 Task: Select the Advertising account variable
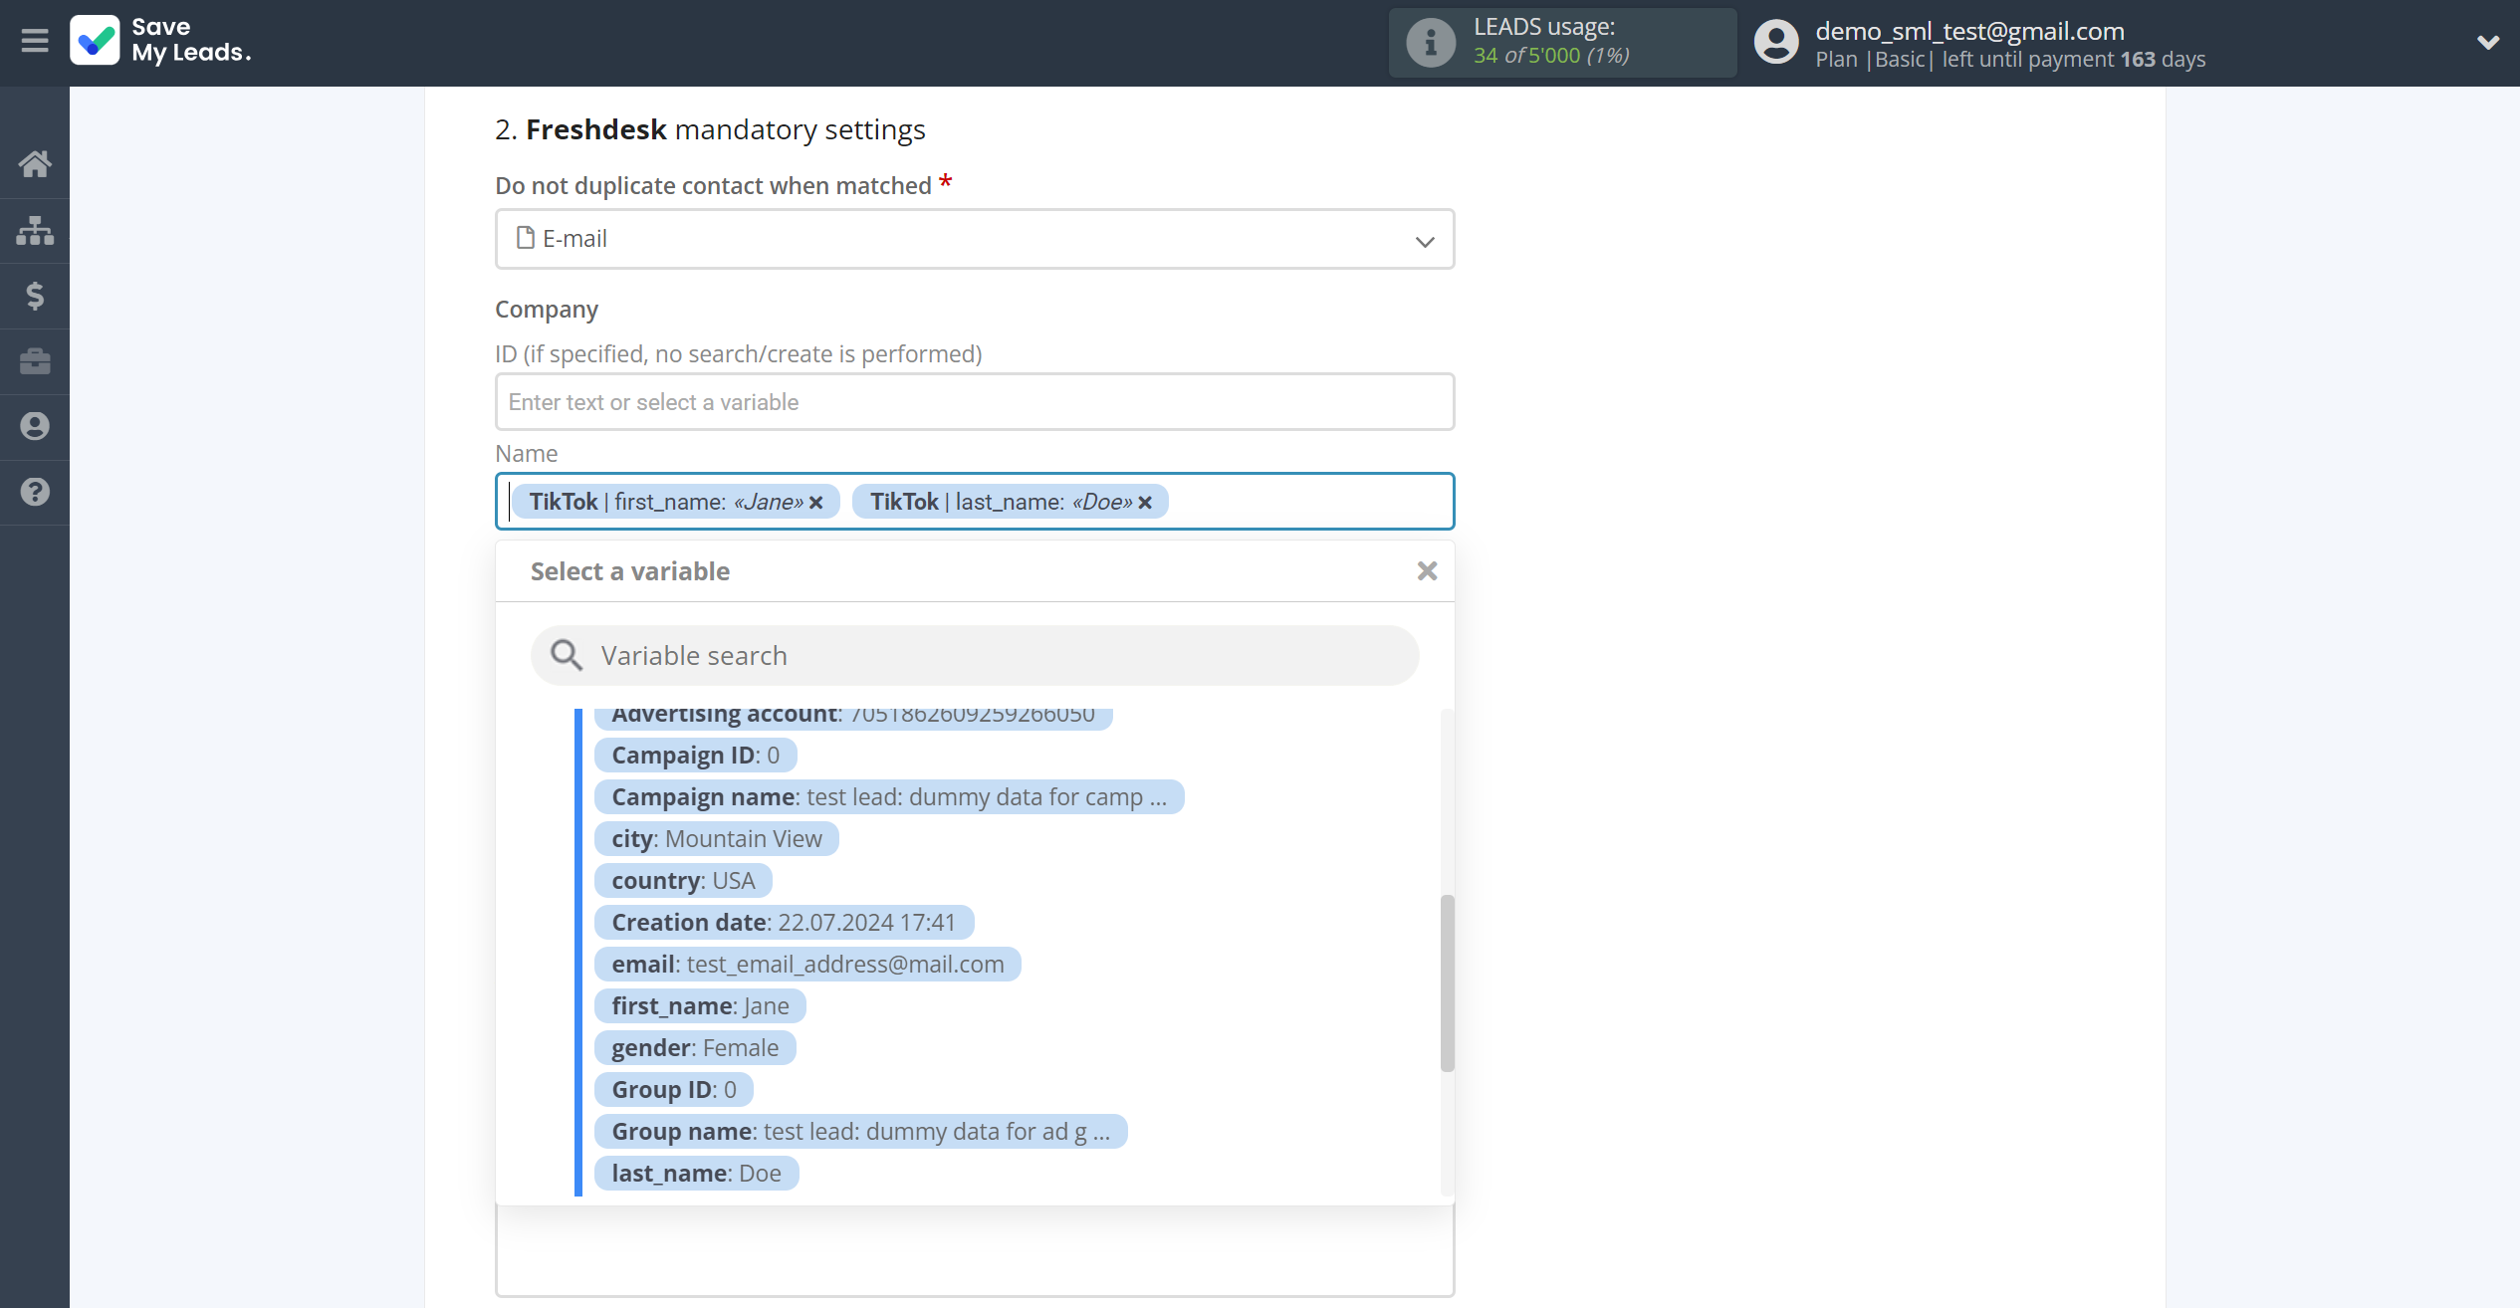pyautogui.click(x=853, y=716)
